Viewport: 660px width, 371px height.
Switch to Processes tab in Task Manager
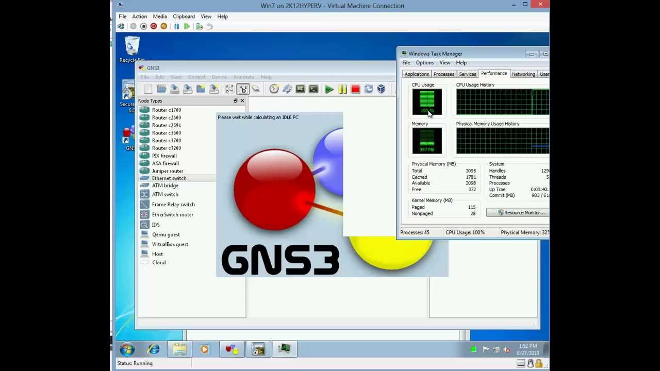[444, 74]
